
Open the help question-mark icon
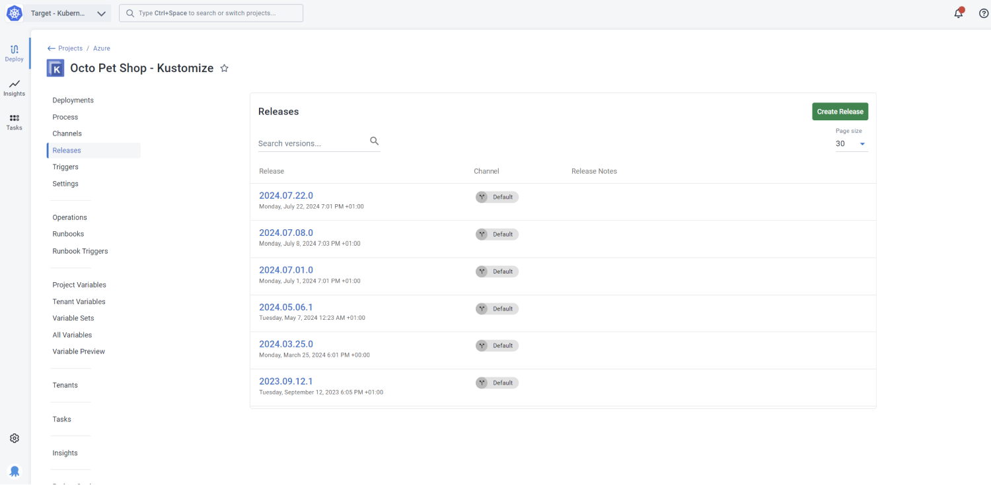(x=982, y=13)
